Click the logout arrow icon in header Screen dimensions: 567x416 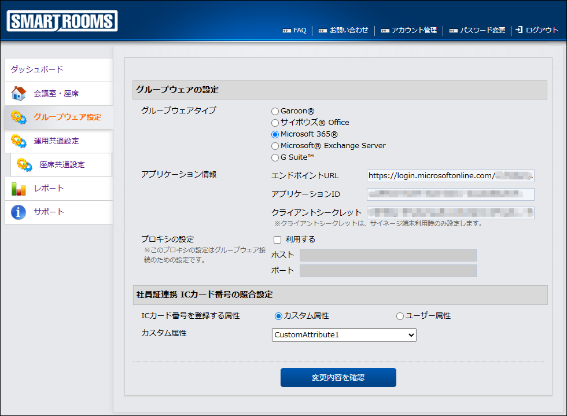(519, 30)
